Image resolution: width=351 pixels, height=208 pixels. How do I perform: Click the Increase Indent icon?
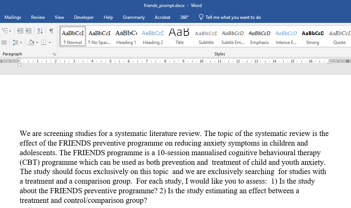(29, 31)
